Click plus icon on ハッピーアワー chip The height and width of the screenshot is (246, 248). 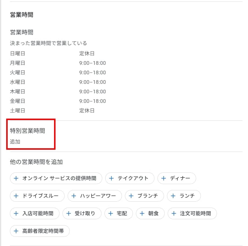(x=74, y=196)
